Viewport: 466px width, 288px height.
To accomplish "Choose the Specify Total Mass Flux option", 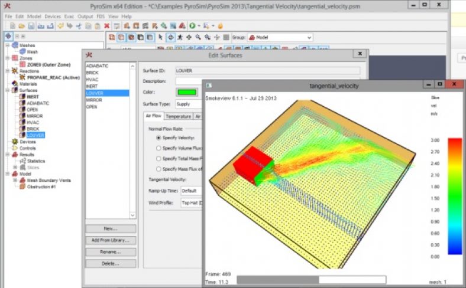I will tap(158, 159).
